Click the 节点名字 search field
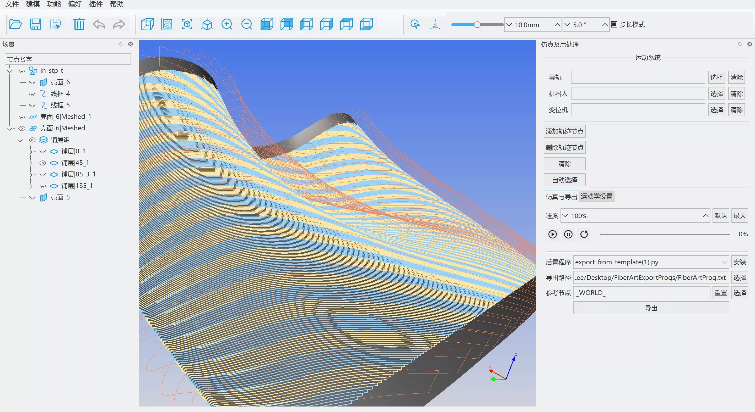 68,59
